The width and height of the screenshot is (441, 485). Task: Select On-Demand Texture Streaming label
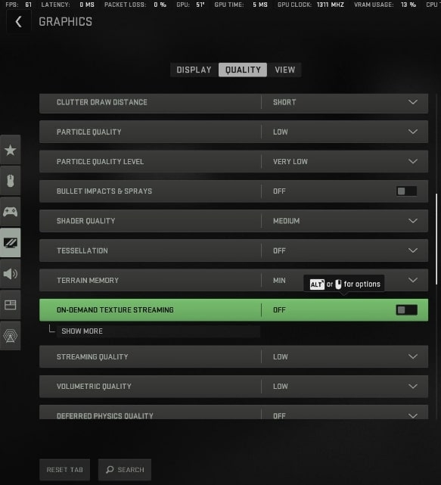click(115, 310)
